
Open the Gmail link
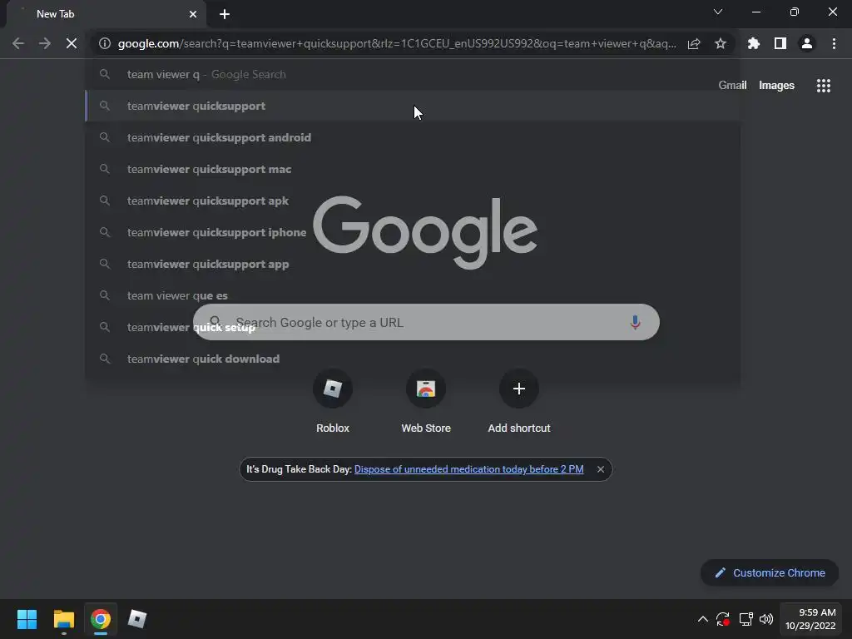point(732,86)
